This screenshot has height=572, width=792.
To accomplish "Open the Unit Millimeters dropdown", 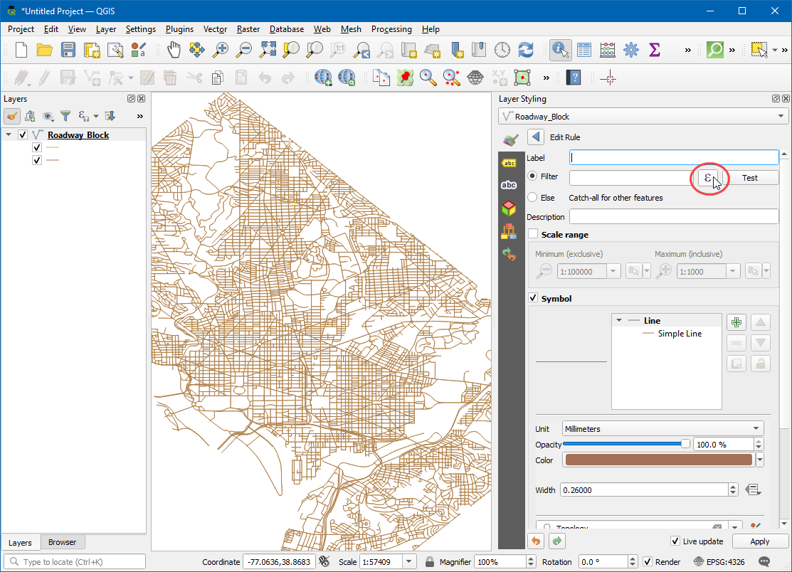I will click(662, 429).
